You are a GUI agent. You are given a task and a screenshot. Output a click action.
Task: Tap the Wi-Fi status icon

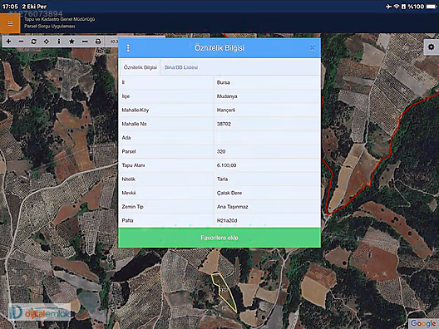point(396,6)
